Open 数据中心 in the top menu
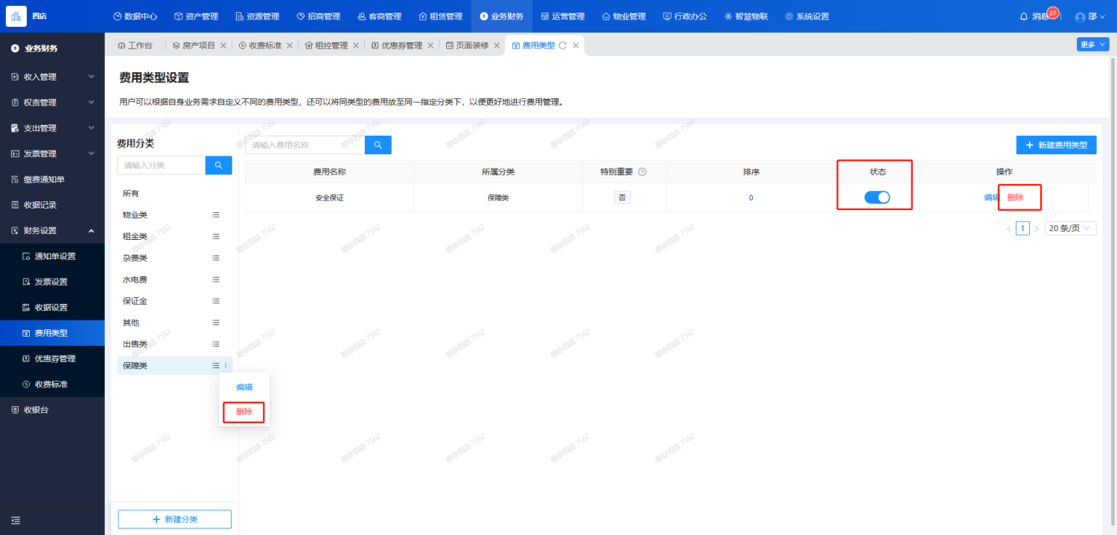Viewport: 1117px width, 535px height. (135, 16)
